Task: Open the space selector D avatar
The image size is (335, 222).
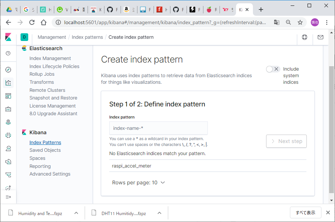Action: [x=24, y=37]
